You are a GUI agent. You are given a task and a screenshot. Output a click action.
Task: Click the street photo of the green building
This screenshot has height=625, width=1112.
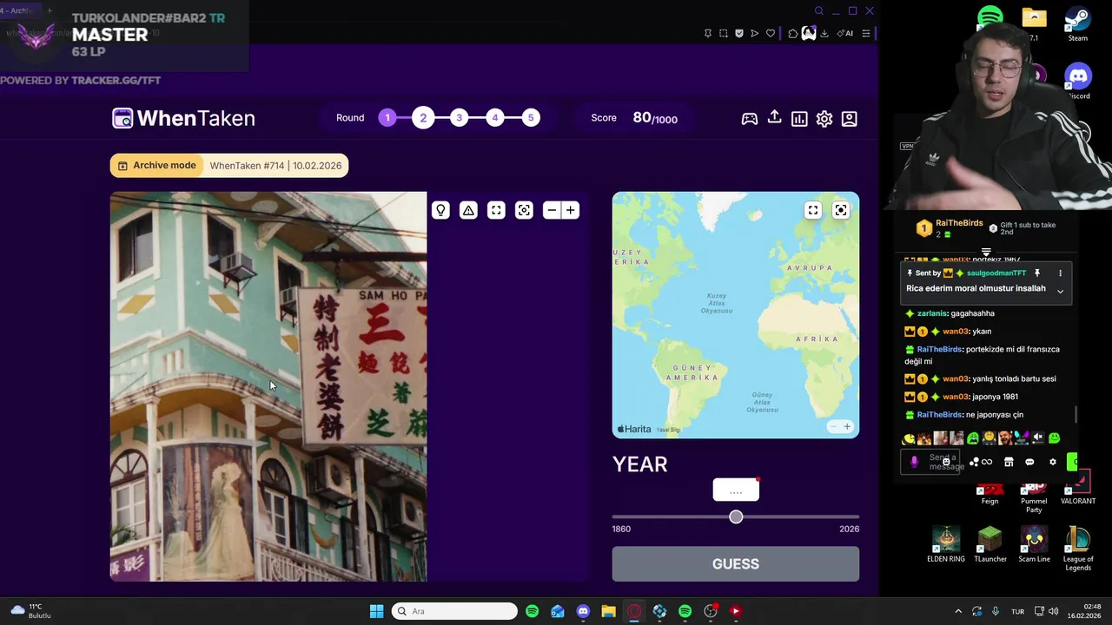click(x=268, y=386)
